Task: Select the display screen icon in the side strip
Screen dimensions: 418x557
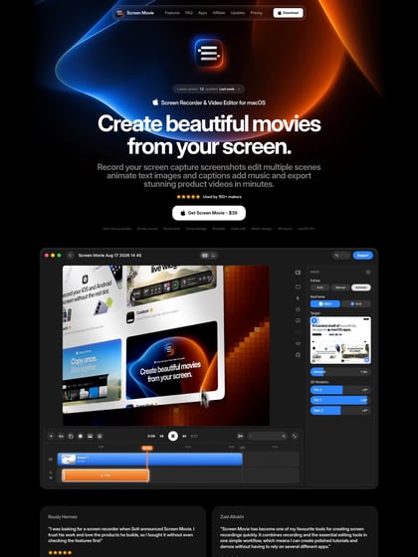Action: (298, 286)
